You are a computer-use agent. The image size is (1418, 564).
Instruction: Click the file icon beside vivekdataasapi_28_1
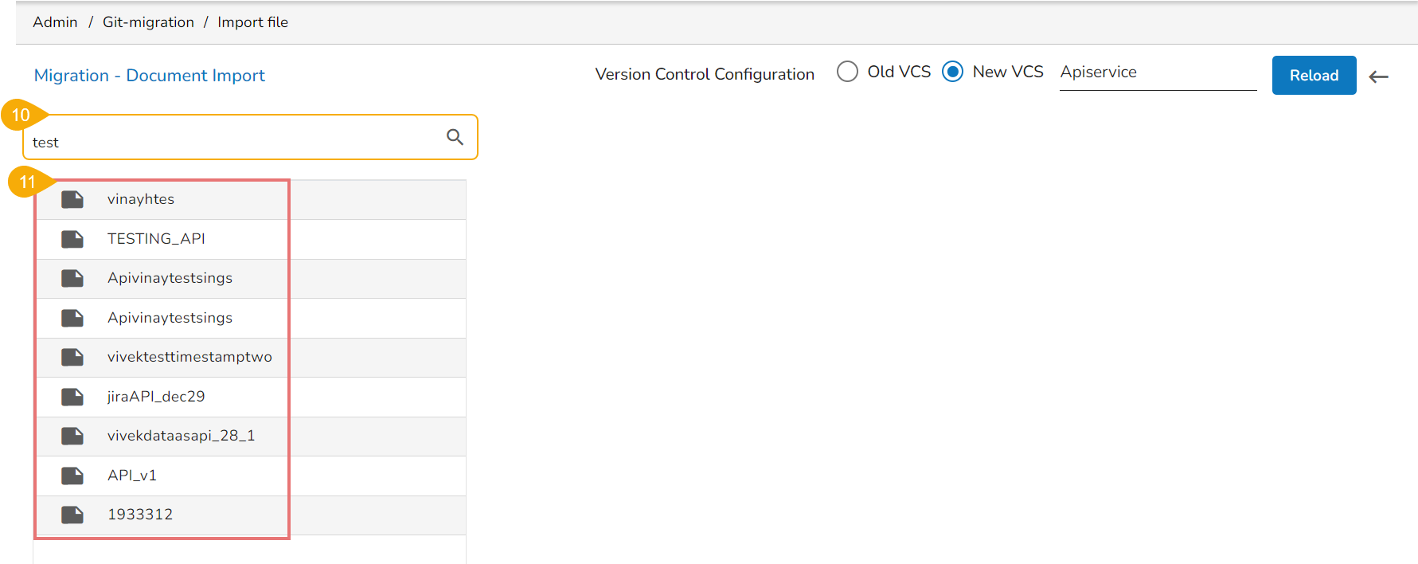(72, 436)
